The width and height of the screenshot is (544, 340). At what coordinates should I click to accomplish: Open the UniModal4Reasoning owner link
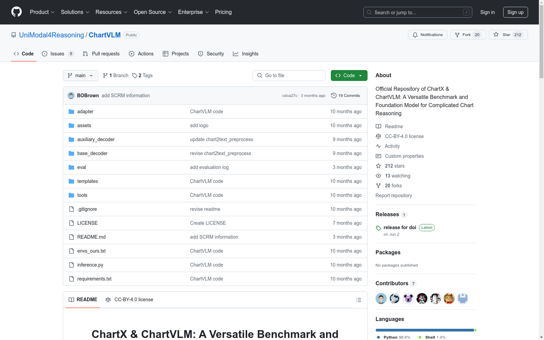(51, 35)
